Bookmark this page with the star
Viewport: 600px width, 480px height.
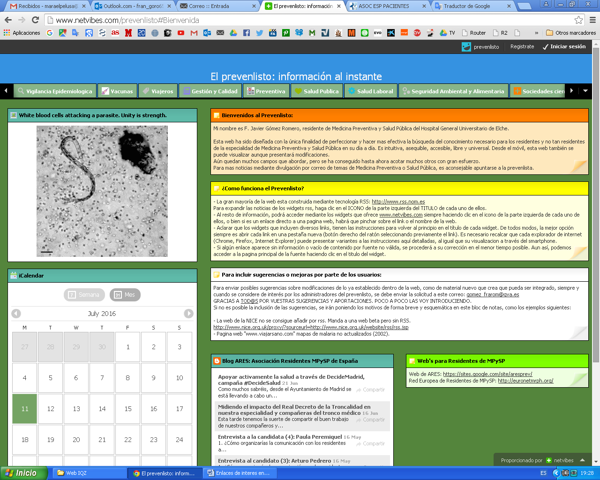point(579,20)
